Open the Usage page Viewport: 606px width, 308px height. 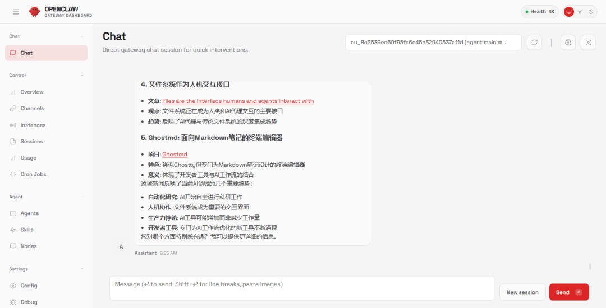coord(47,158)
